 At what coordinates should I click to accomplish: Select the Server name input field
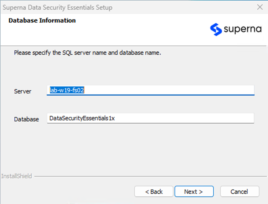150,90
